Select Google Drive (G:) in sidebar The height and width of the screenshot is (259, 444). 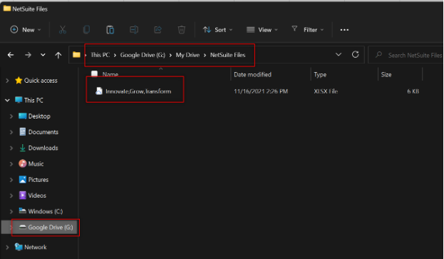51,228
